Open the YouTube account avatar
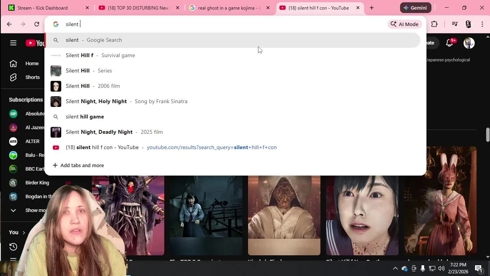Screen dimensions: 490x276 pyautogui.click(x=469, y=43)
